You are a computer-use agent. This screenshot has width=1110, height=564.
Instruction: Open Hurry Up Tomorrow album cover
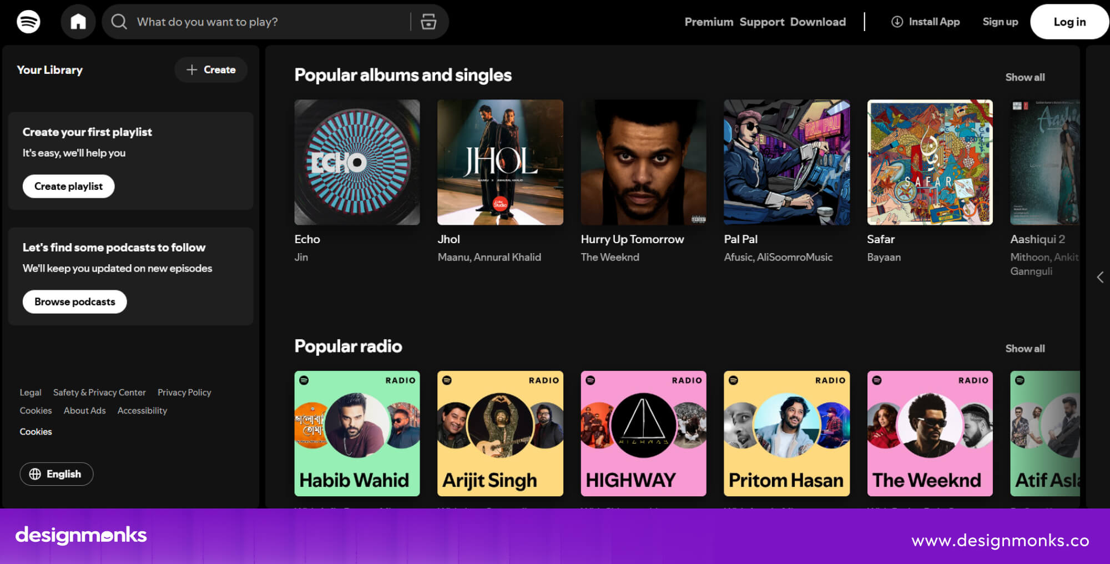click(643, 162)
